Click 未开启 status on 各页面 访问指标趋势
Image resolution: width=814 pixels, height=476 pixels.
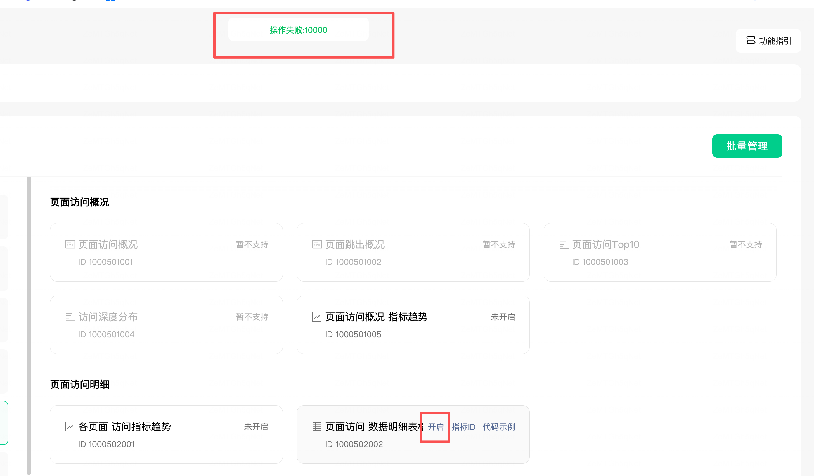[256, 427]
